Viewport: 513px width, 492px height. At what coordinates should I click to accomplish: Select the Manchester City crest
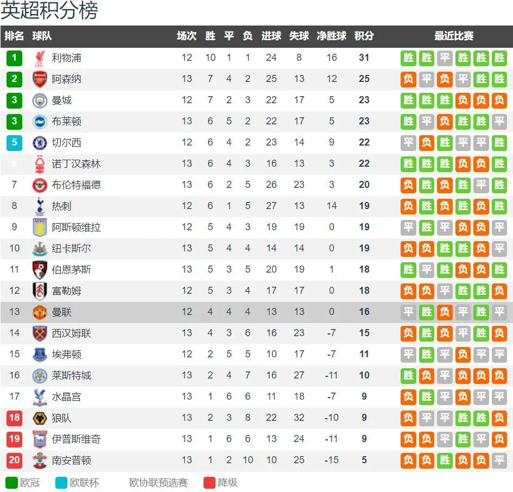point(40,100)
